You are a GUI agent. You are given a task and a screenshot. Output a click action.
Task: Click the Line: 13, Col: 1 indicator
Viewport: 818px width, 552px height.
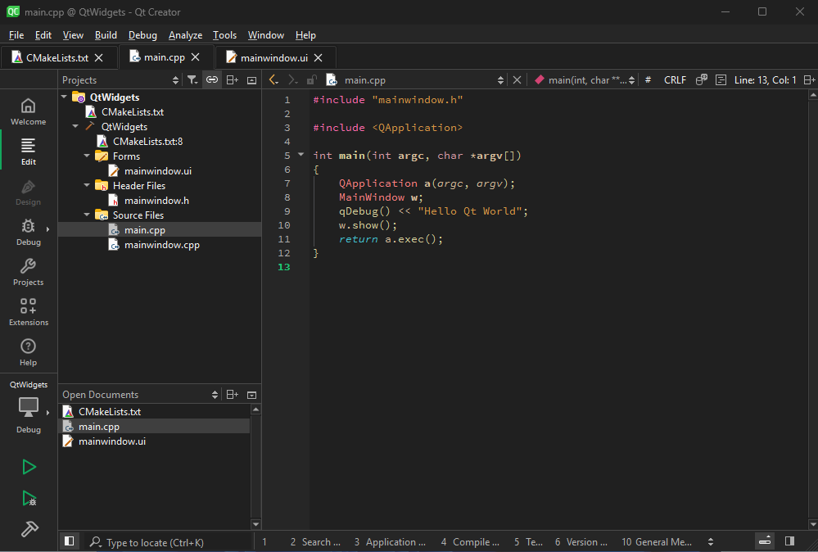pos(766,79)
